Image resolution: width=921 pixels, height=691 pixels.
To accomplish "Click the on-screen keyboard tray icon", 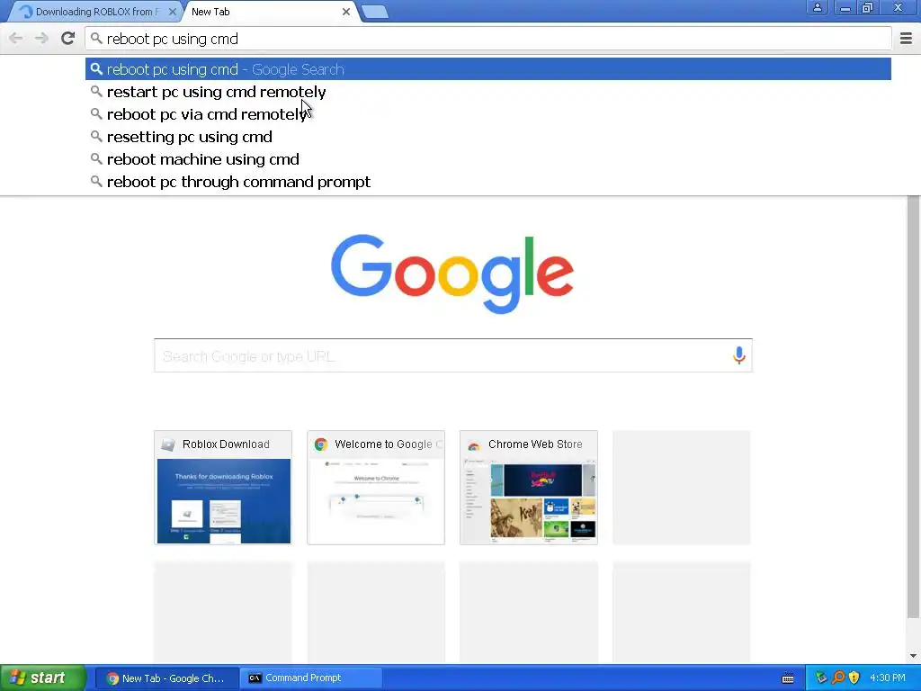I will [788, 678].
